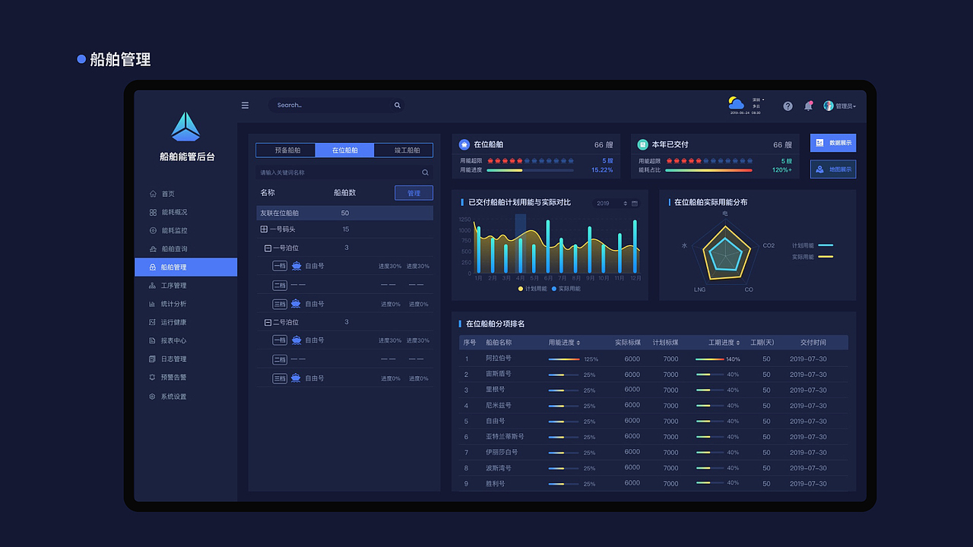Toggle 计划用能 legend in bar chart
Screen dimensions: 973x547
pyautogui.click(x=532, y=289)
